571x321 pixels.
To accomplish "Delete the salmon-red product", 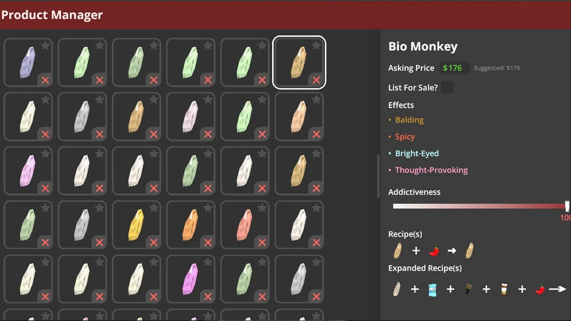I will (x=262, y=242).
